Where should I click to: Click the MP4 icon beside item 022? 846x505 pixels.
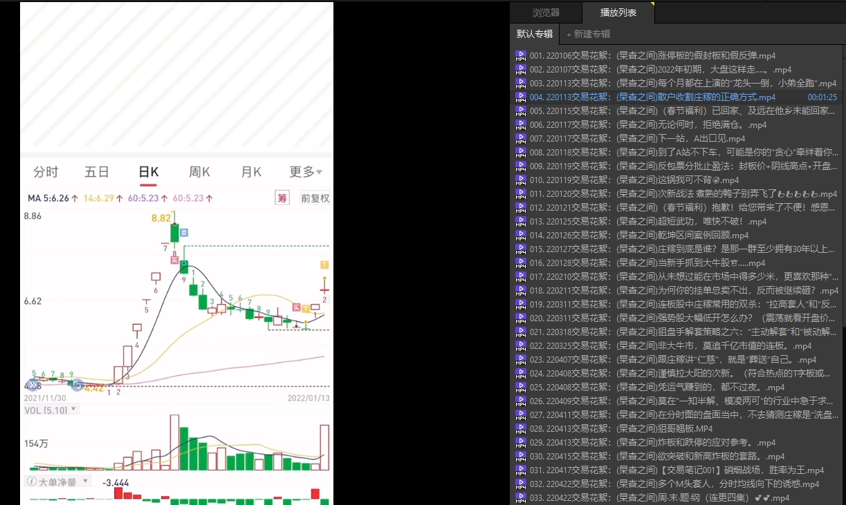[520, 346]
